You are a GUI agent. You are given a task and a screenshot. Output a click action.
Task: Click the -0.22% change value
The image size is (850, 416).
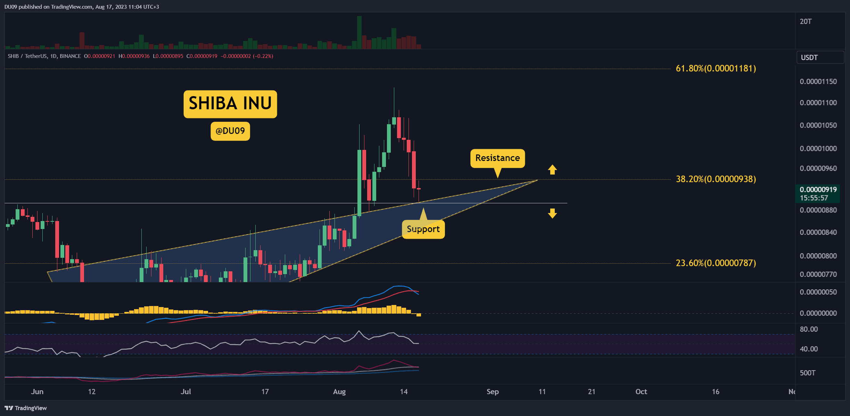click(x=263, y=56)
